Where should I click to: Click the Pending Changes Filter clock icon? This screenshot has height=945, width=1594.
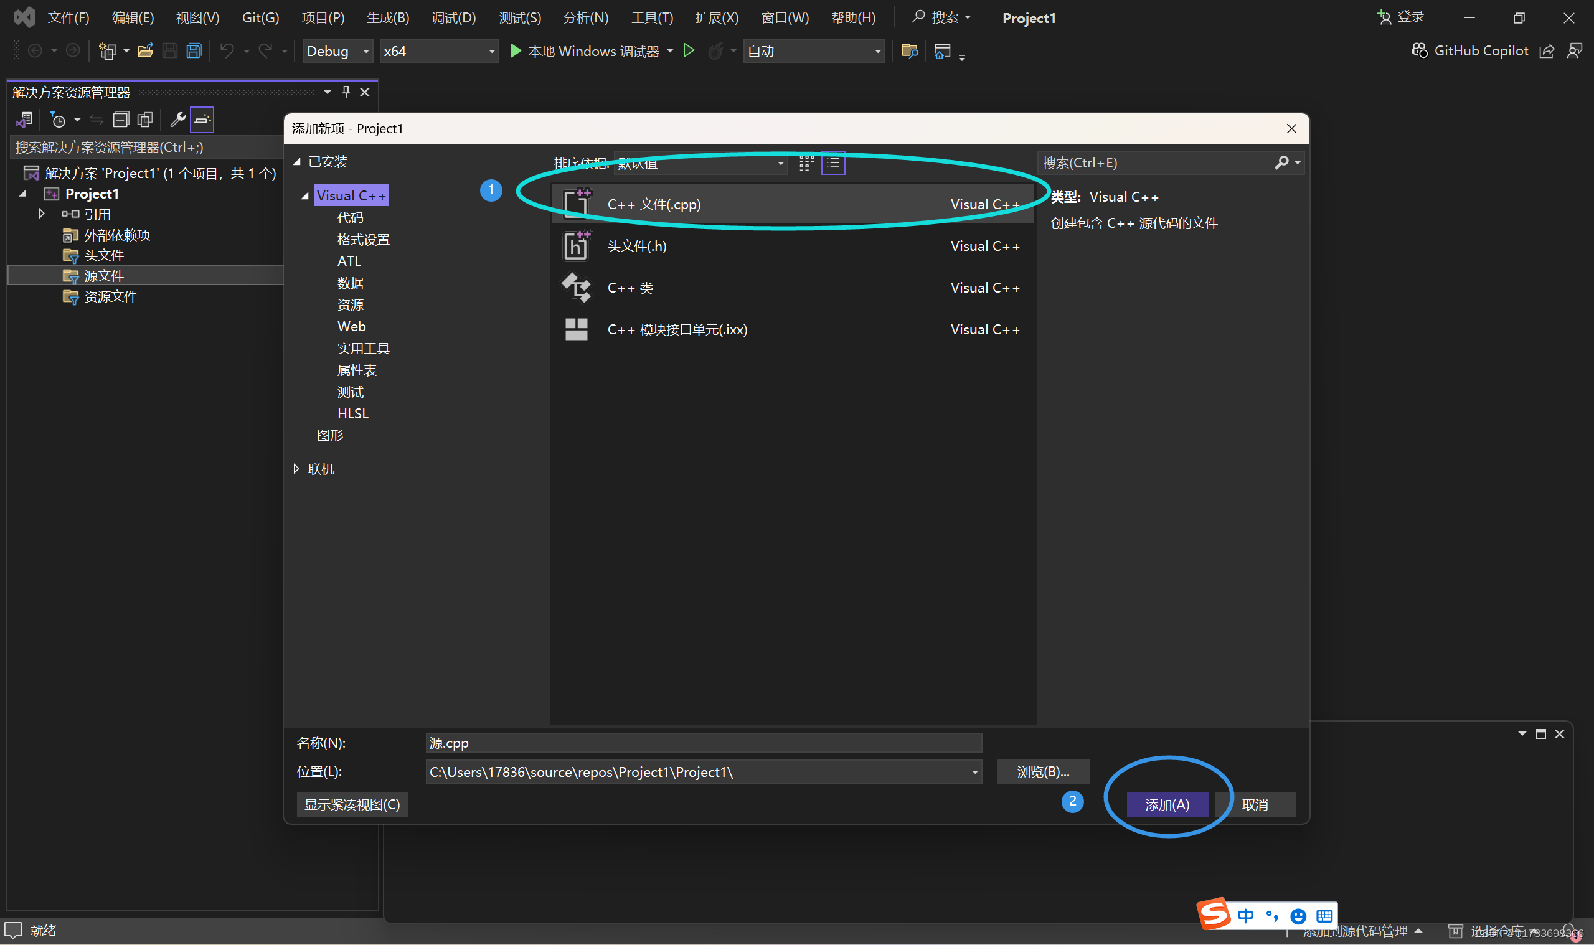coord(58,119)
